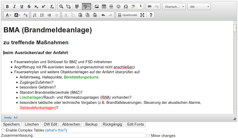The height and width of the screenshot is (138, 238).
Task: Check the Minor changes box
Action: 148,136
